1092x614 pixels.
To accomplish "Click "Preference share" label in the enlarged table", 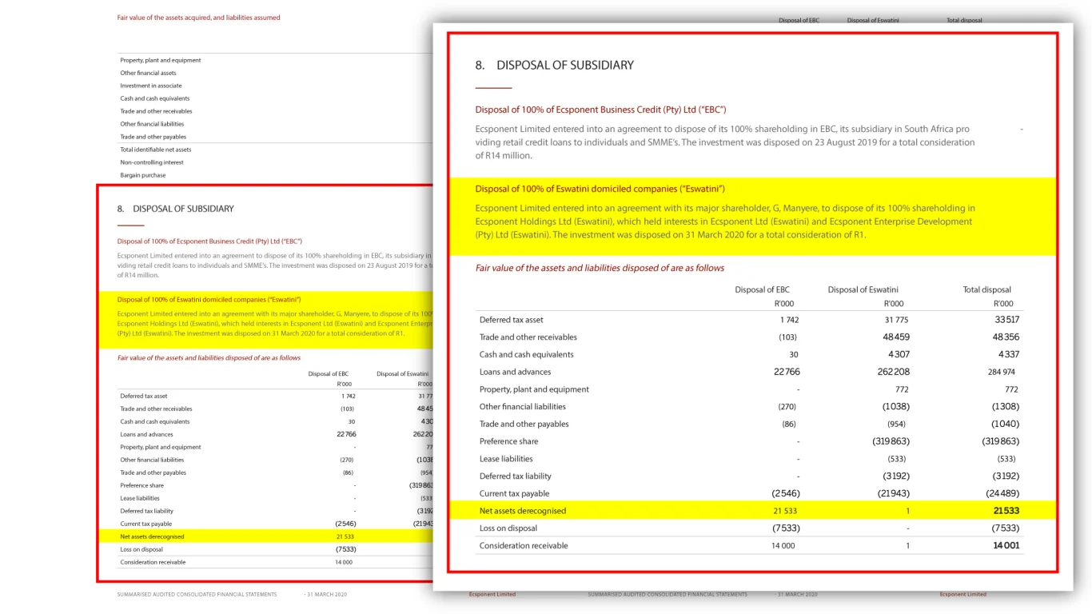I will click(x=508, y=441).
